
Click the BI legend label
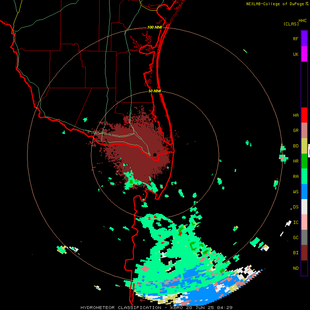pyautogui.click(x=296, y=253)
